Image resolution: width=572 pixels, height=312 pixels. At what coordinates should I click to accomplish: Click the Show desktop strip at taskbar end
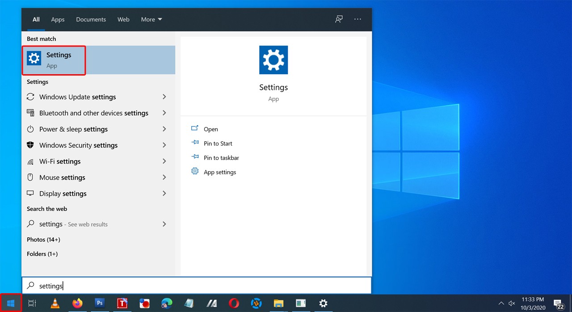click(x=571, y=304)
